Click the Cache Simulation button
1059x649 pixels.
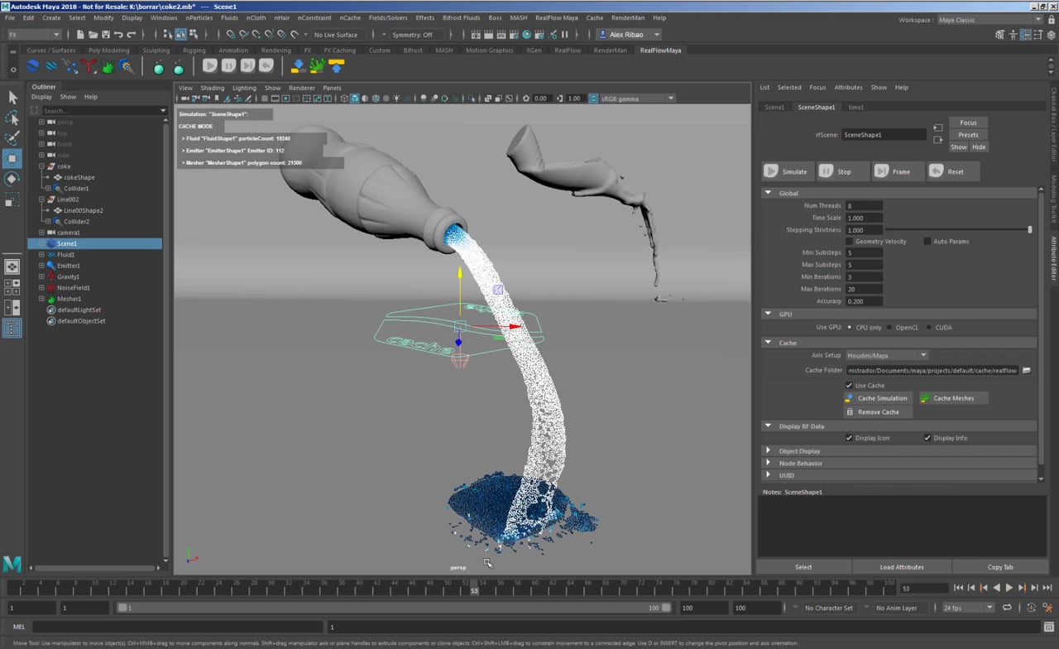pos(879,398)
